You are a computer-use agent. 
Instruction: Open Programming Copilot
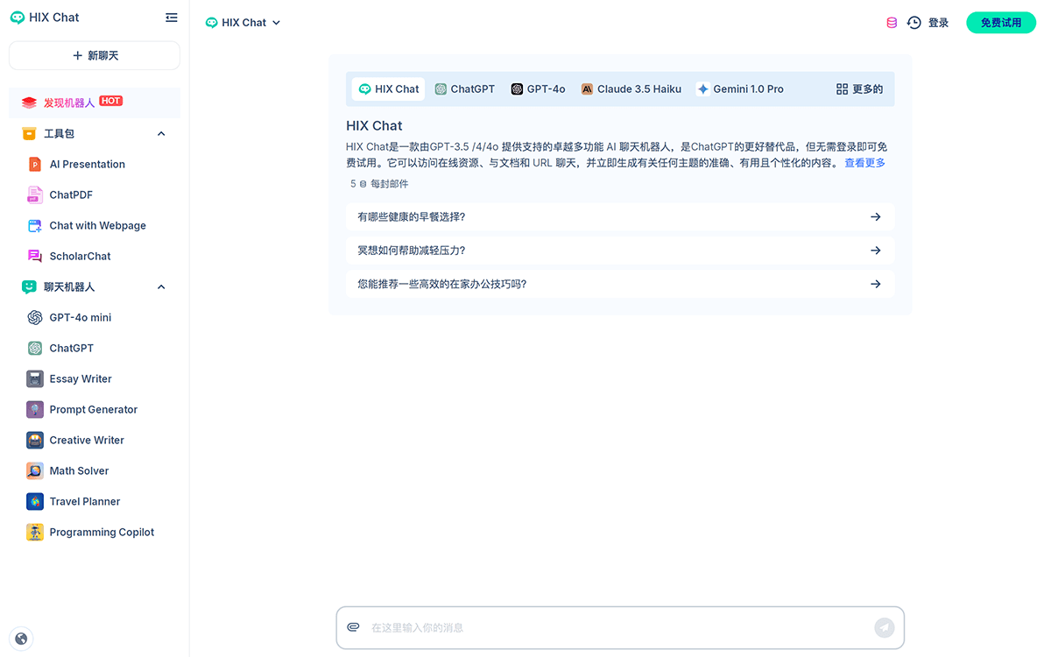(x=102, y=532)
